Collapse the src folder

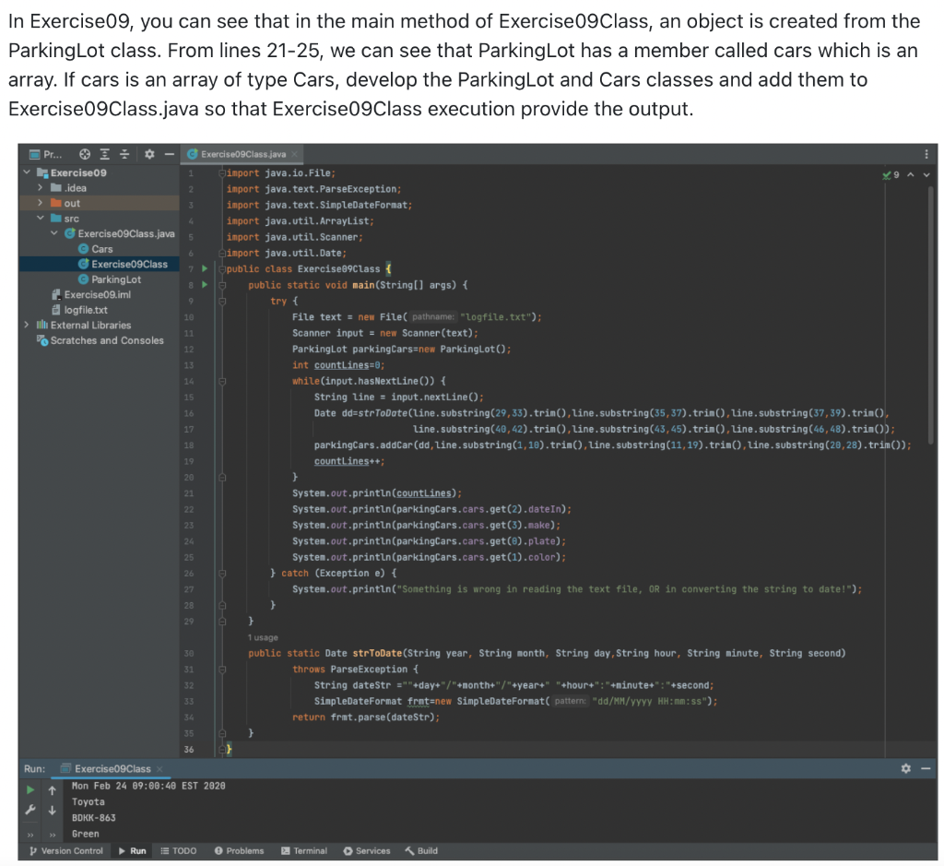click(x=40, y=219)
